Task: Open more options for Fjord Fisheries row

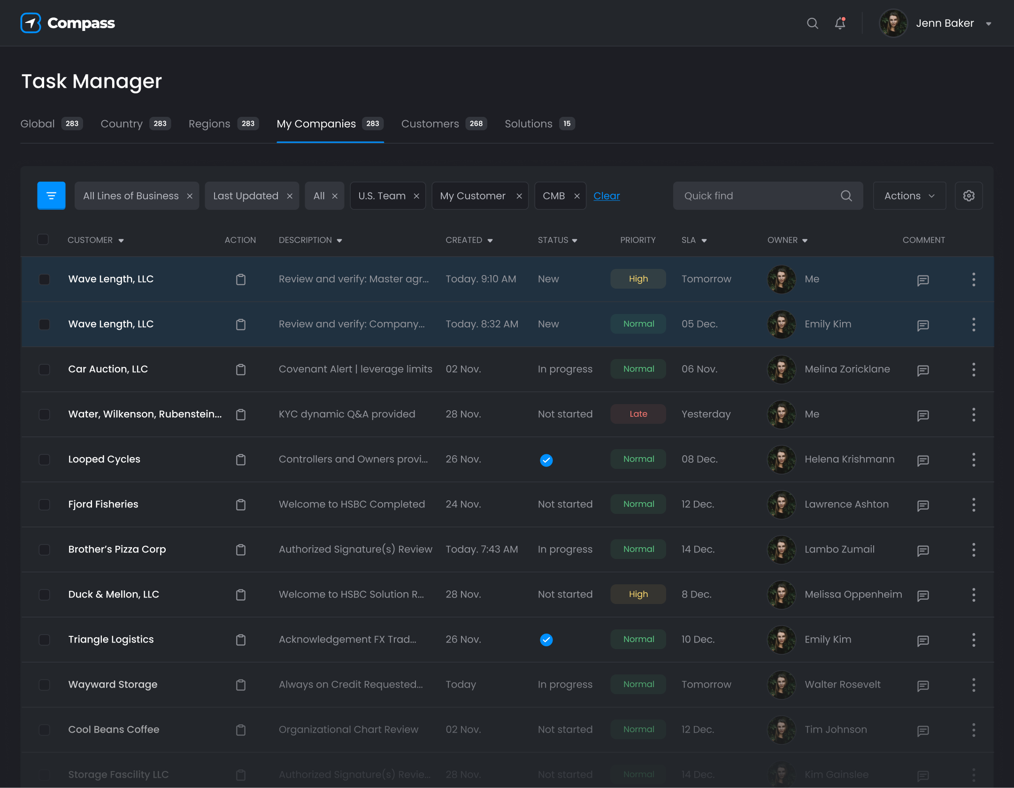Action: [974, 505]
